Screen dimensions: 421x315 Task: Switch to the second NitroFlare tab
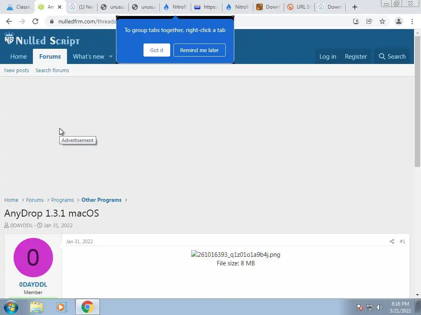238,7
